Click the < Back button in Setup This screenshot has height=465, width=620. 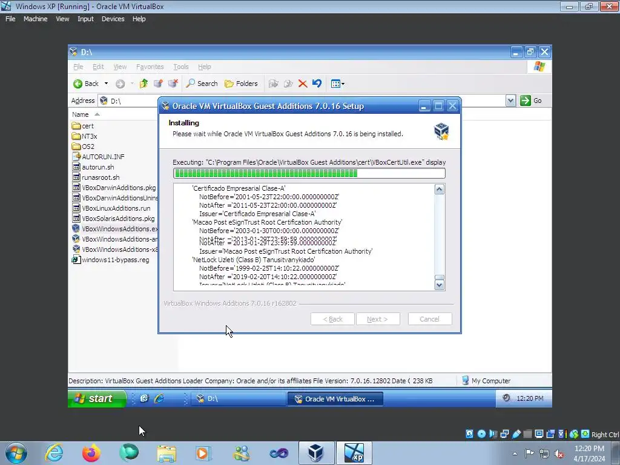[x=332, y=318]
